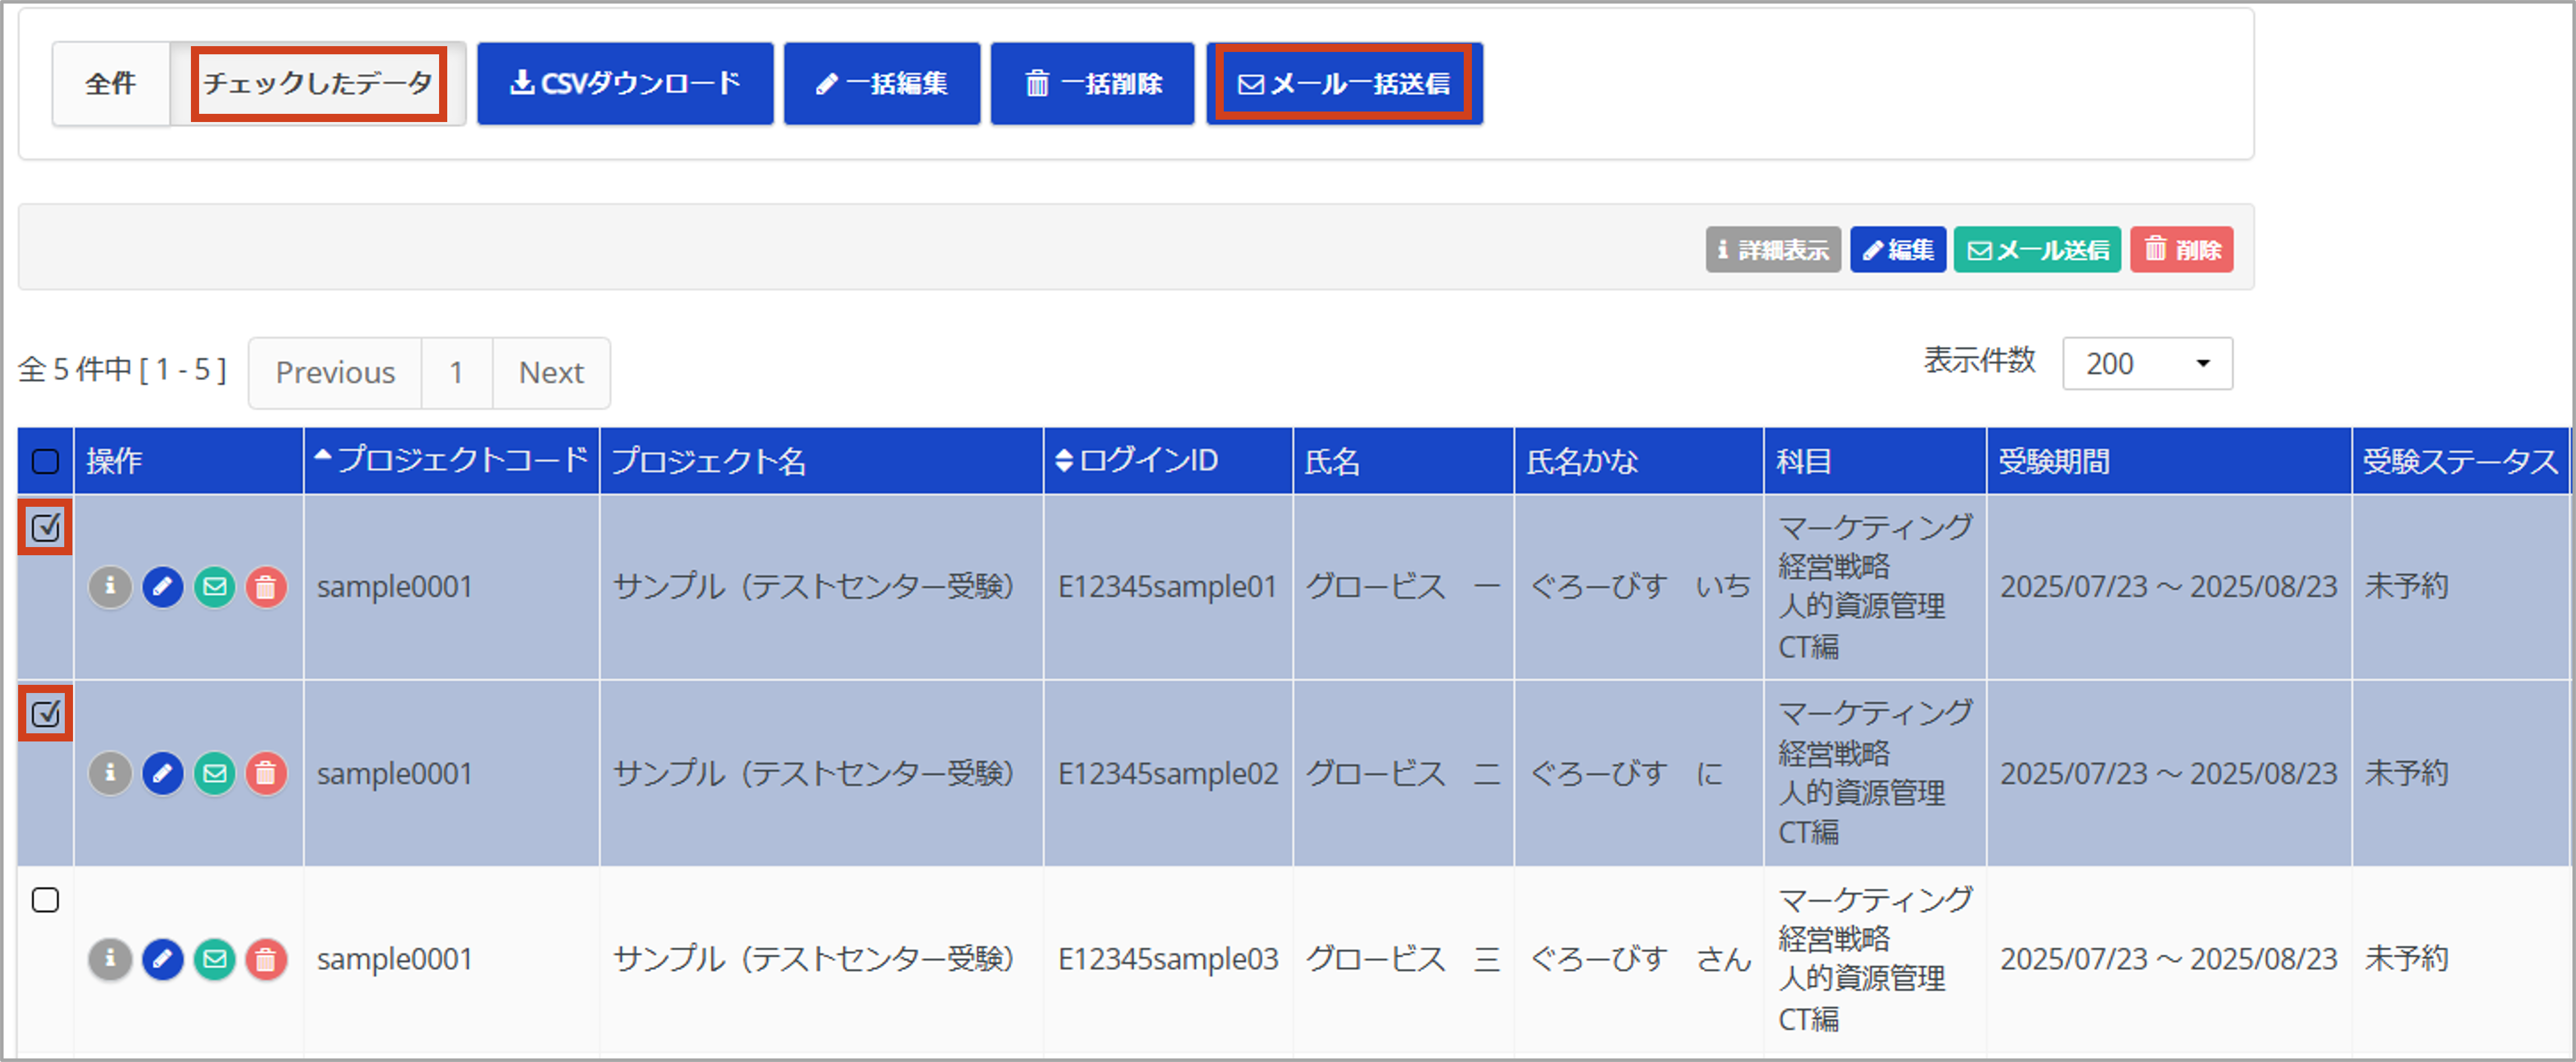
Task: Click the blue 編集 legend button
Action: pyautogui.click(x=1897, y=249)
